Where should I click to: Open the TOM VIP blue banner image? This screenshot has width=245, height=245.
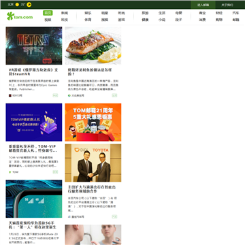click(34, 122)
